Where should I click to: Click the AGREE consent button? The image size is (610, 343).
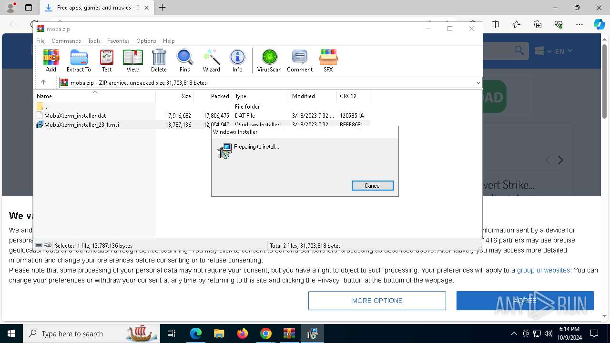tap(525, 301)
